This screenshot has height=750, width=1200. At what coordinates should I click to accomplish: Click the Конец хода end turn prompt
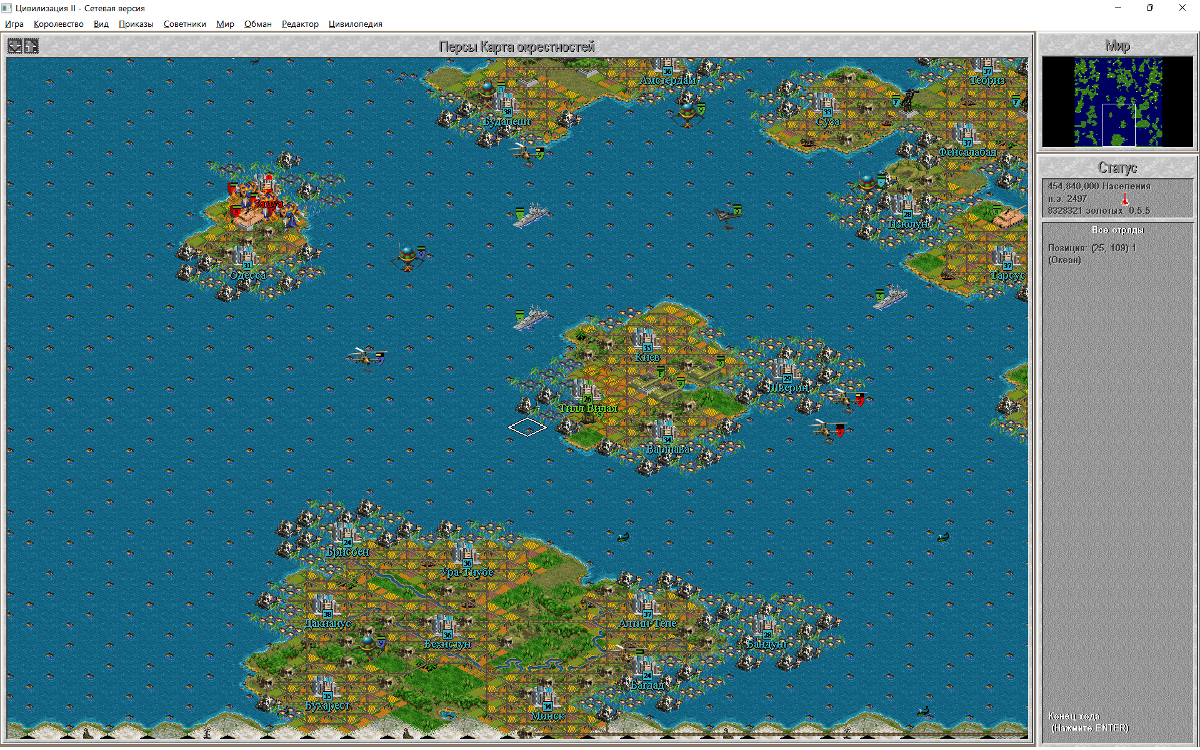click(1088, 722)
